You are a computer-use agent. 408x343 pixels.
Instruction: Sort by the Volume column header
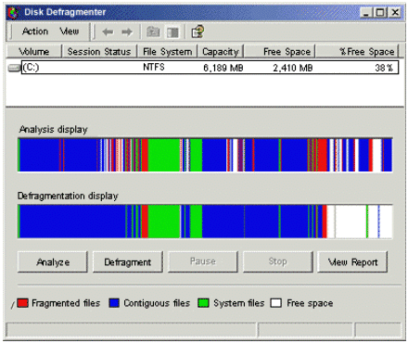coord(34,51)
